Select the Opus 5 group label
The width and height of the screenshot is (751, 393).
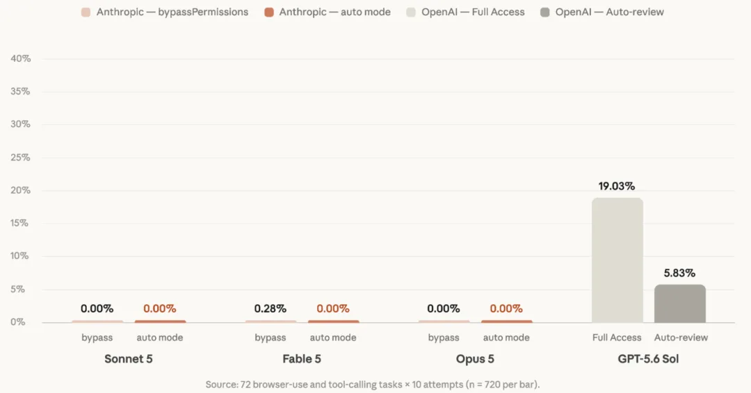[x=475, y=358]
